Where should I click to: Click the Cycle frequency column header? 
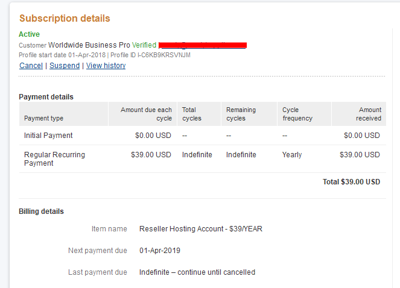pos(297,114)
